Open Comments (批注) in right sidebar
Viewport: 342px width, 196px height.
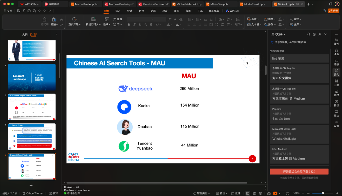[336, 113]
